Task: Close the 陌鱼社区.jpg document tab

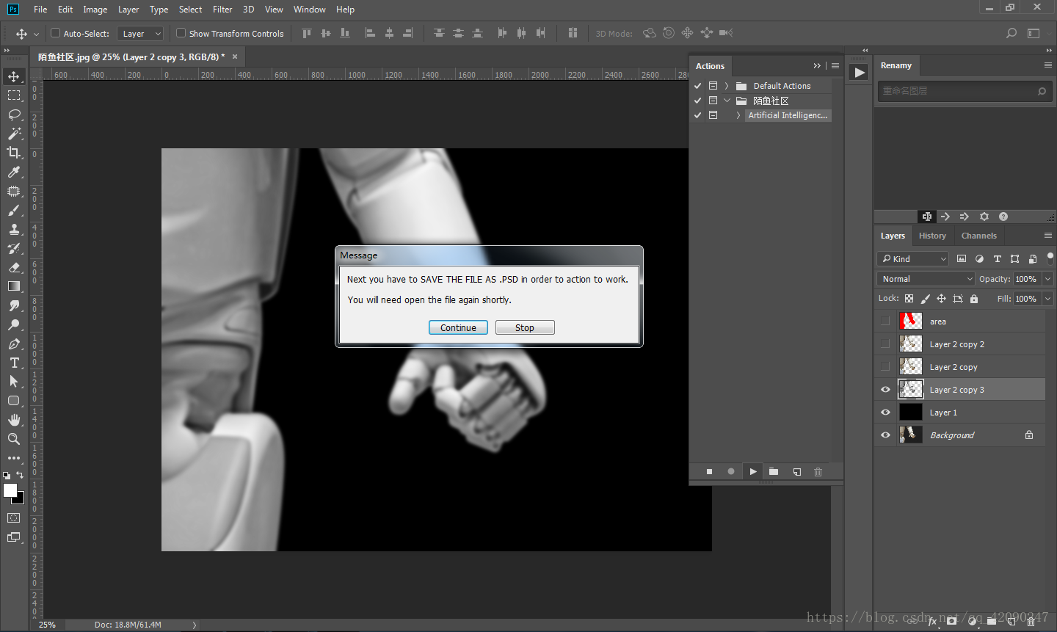Action: click(235, 57)
